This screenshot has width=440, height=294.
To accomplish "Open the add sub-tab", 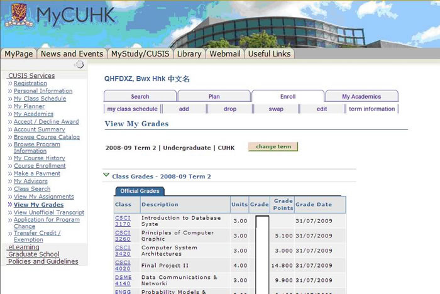I will (x=184, y=109).
